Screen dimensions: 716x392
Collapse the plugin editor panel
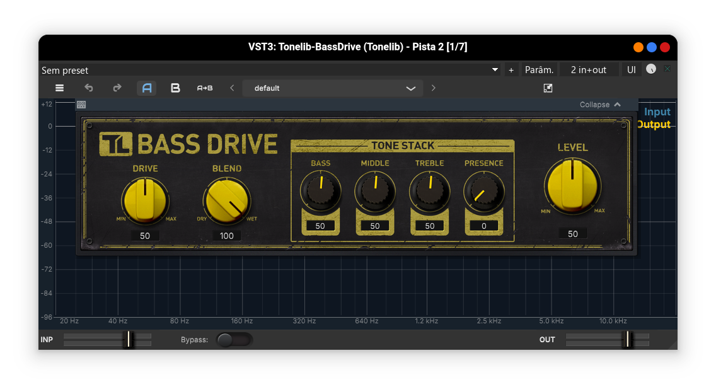coord(599,104)
